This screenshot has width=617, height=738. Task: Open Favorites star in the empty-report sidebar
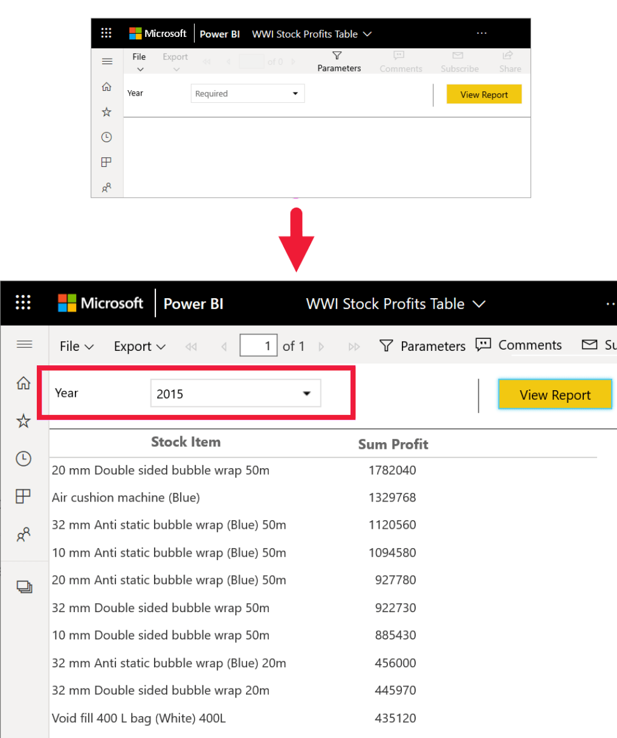coord(106,112)
